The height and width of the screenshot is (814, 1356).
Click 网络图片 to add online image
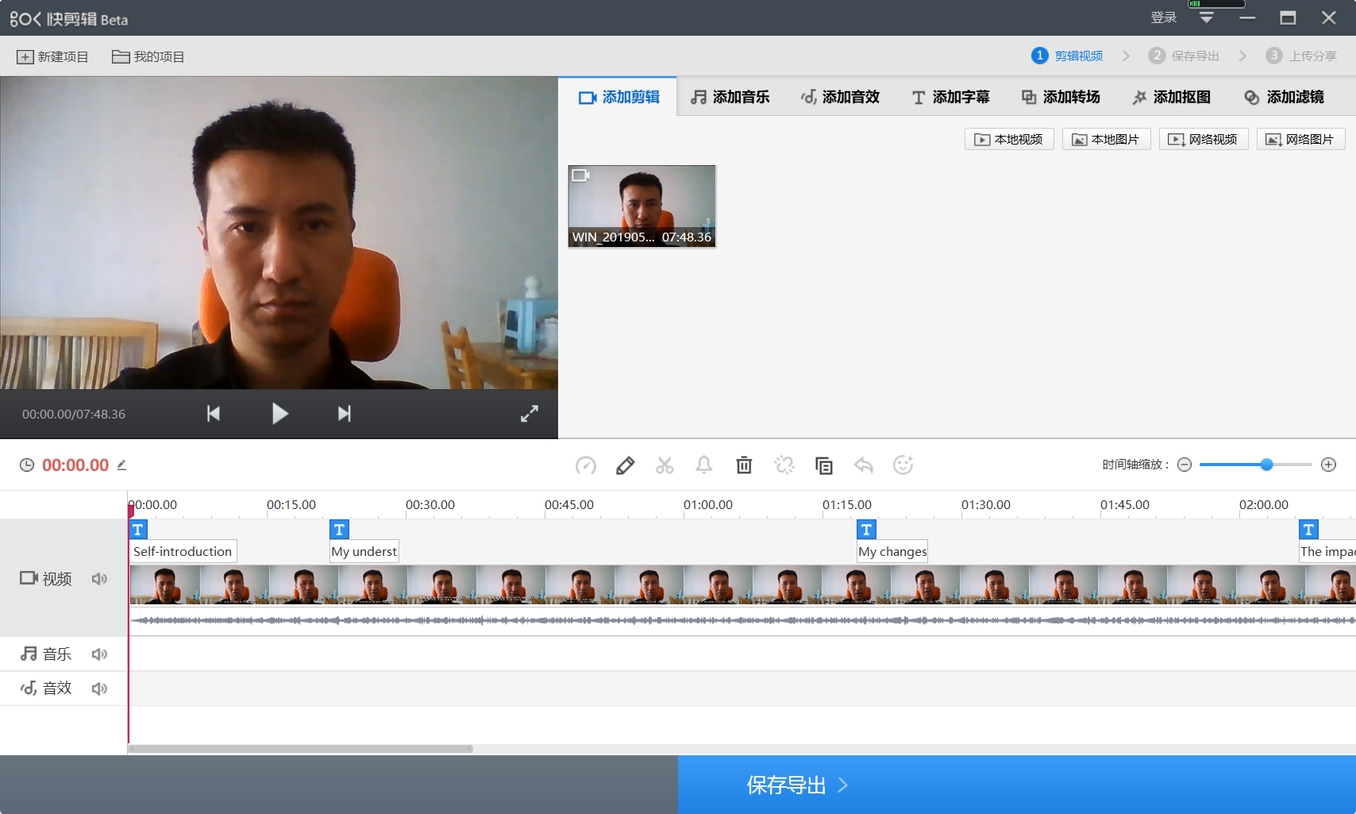click(1300, 140)
